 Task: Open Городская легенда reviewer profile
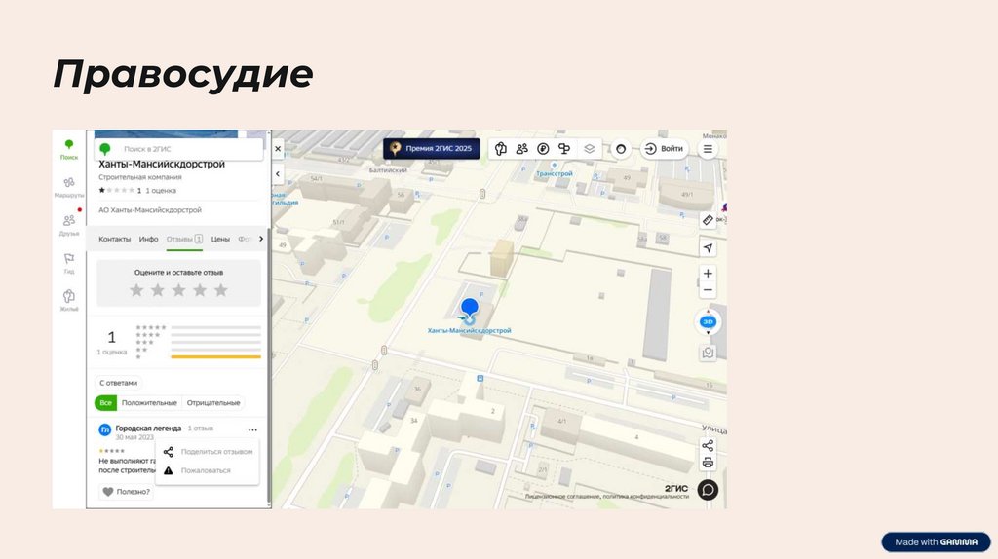click(x=148, y=428)
